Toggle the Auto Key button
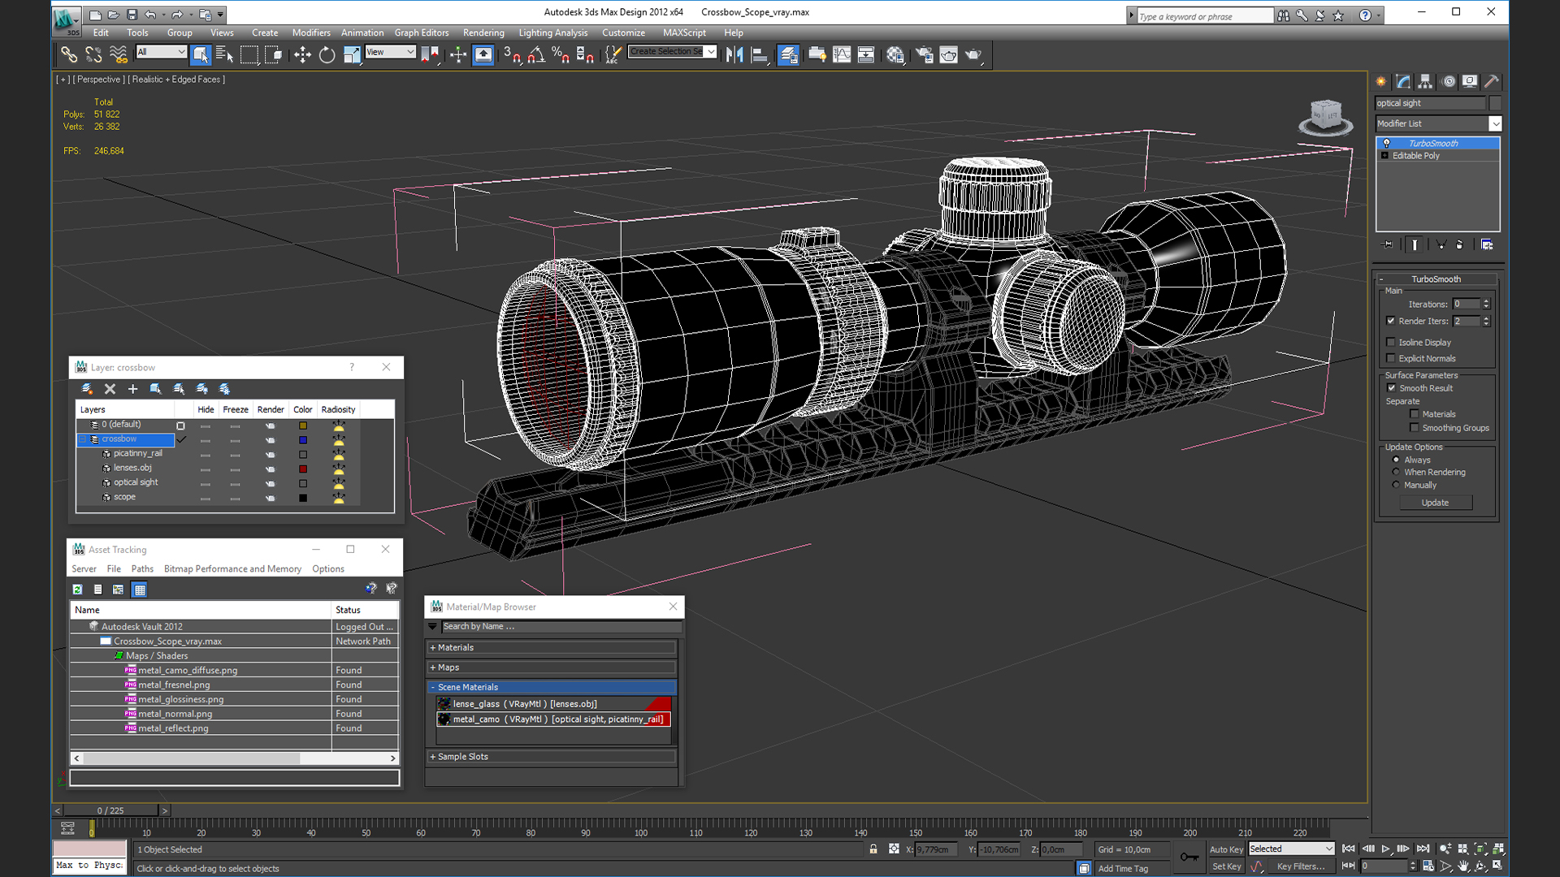Screen dimensions: 1560x877 [1226, 849]
